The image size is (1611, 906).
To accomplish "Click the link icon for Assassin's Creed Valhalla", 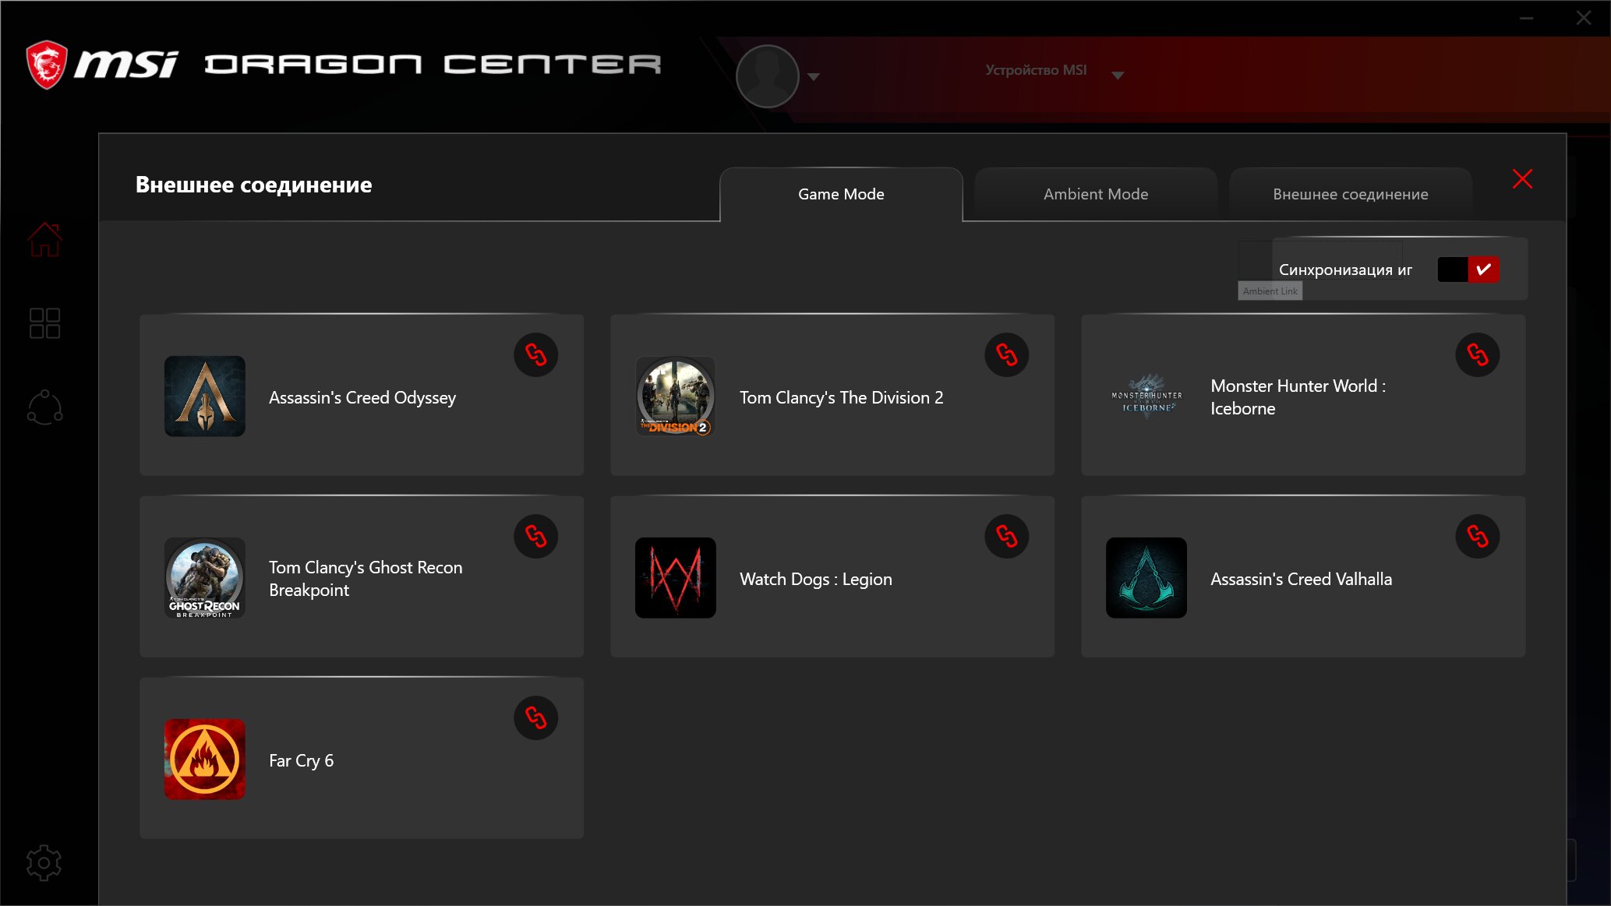I will coord(1477,536).
